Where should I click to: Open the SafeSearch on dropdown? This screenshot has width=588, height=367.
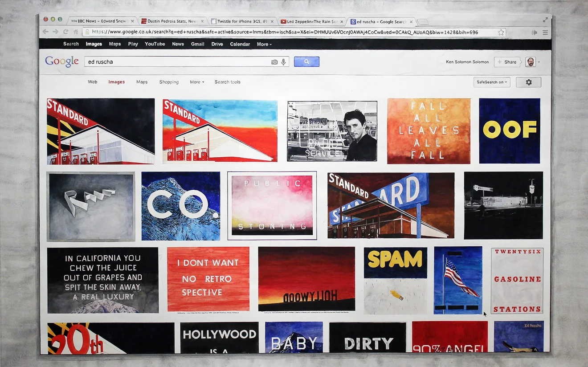point(492,82)
